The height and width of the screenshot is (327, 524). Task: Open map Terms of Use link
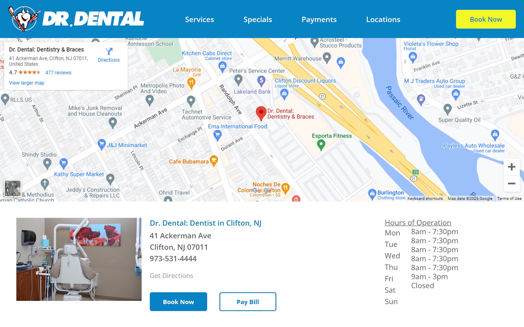(x=509, y=198)
